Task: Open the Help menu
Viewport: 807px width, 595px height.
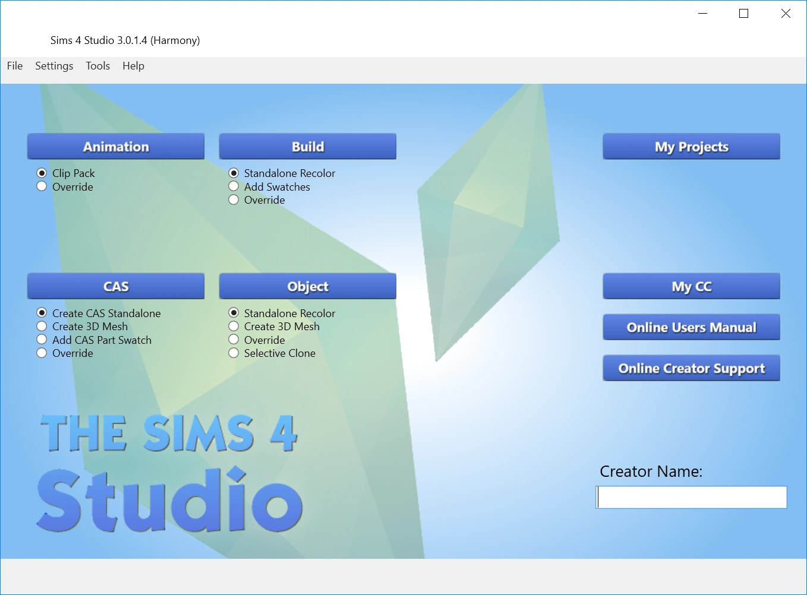Action: 133,66
